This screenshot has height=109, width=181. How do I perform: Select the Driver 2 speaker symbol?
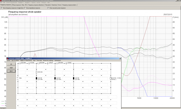coord(111,79)
